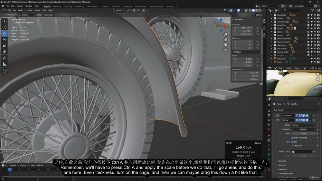Open the Object Mode dropdown

17,10
